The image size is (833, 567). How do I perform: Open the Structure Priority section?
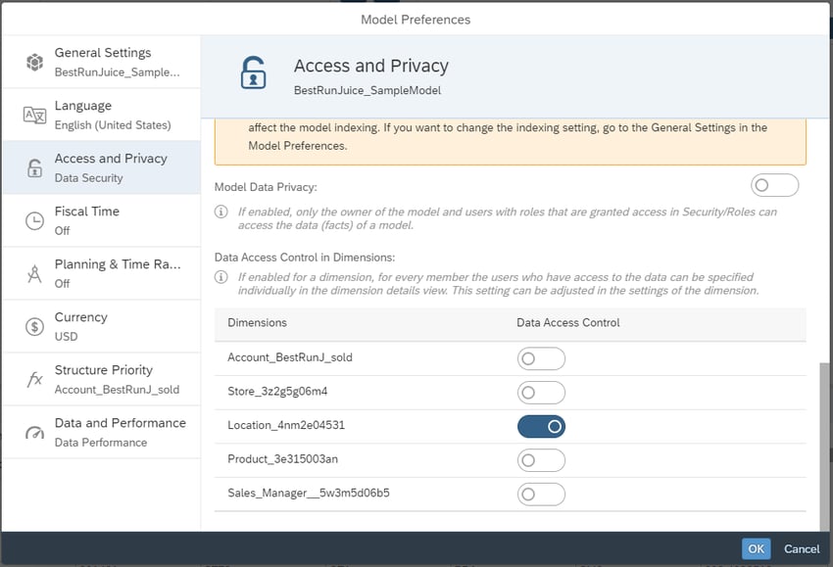point(102,379)
